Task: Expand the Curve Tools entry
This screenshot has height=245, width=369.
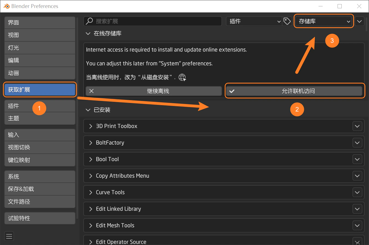Action: point(90,192)
